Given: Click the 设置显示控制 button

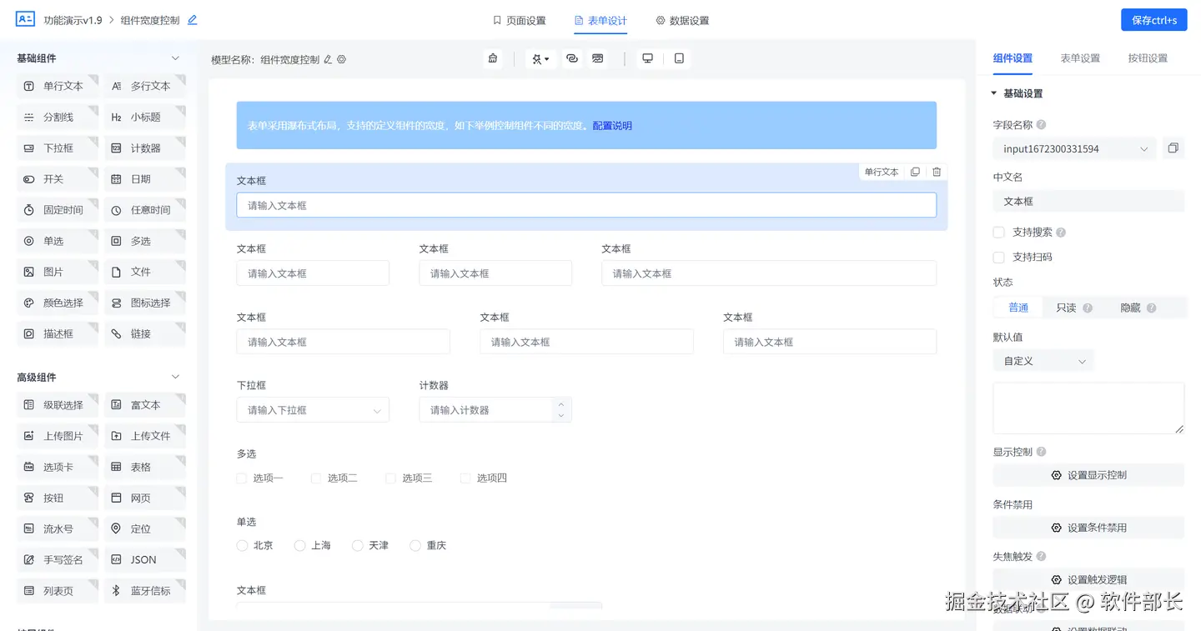Looking at the screenshot, I should [x=1088, y=475].
